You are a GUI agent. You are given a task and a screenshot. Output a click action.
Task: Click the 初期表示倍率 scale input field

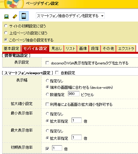57,148
